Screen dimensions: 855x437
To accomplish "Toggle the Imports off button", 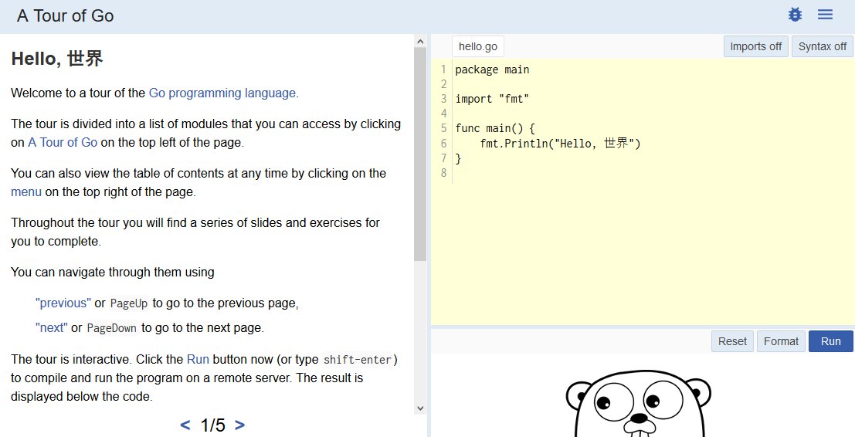I will click(x=755, y=46).
